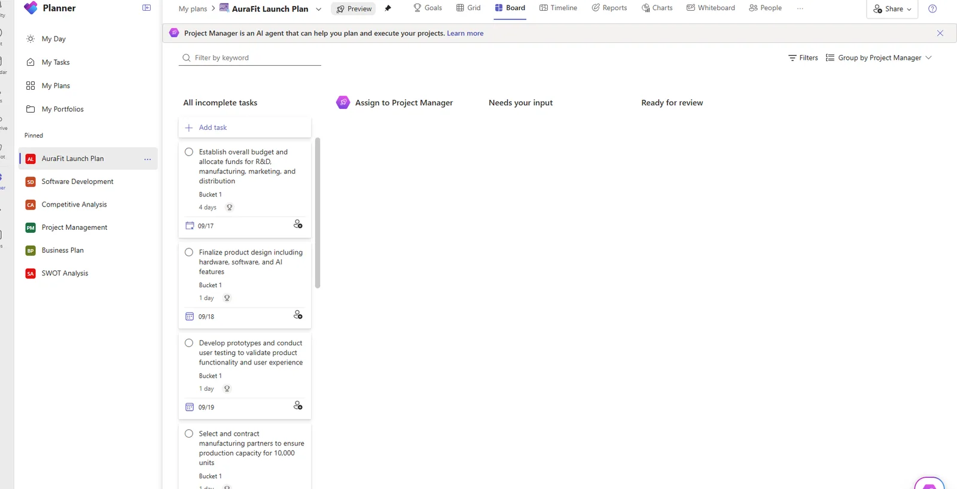Open pinned Business Plan
957x489 pixels.
[62, 250]
